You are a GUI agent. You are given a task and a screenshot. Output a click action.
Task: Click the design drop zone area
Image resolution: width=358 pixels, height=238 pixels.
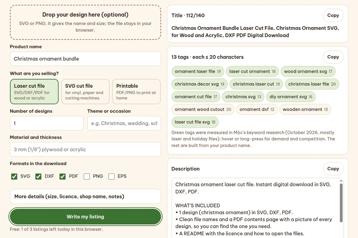click(x=85, y=22)
